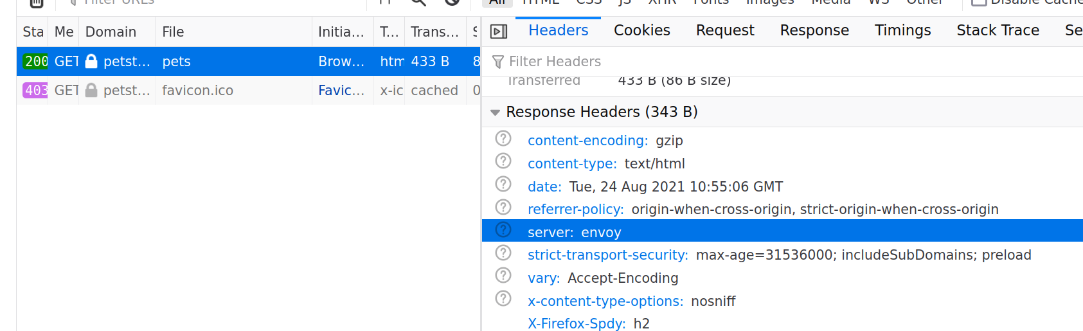The image size is (1083, 331).
Task: Click the petst... domain in the pets row
Action: click(x=127, y=62)
